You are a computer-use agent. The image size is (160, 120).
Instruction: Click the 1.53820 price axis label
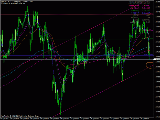coord(157,52)
